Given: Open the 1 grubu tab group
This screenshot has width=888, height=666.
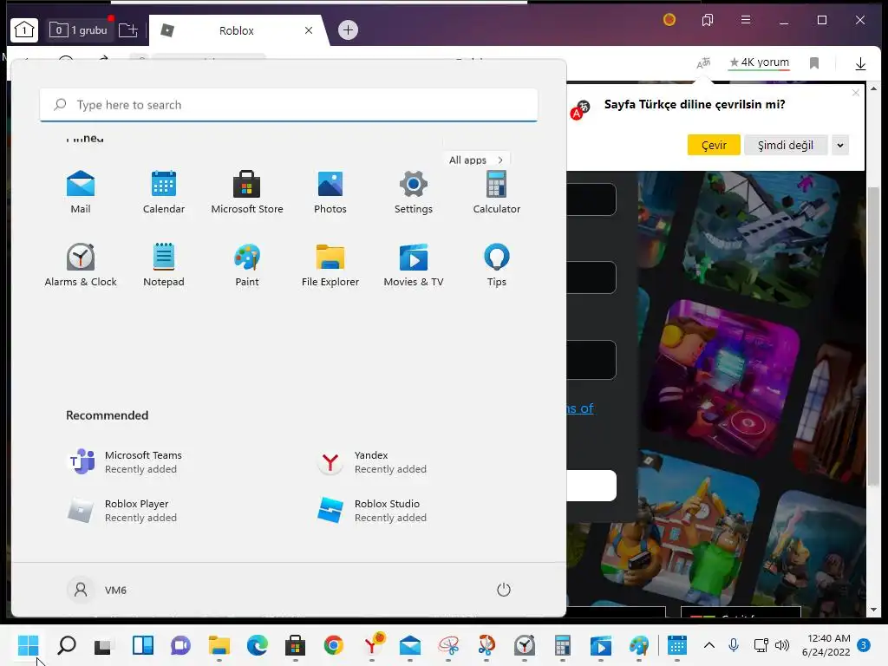Looking at the screenshot, I should tap(79, 29).
